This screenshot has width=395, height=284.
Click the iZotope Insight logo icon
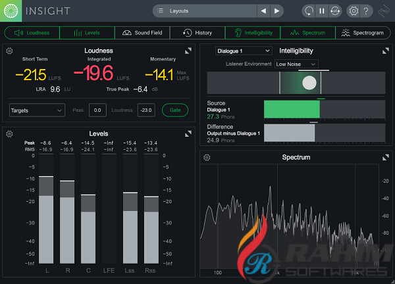click(x=11, y=11)
